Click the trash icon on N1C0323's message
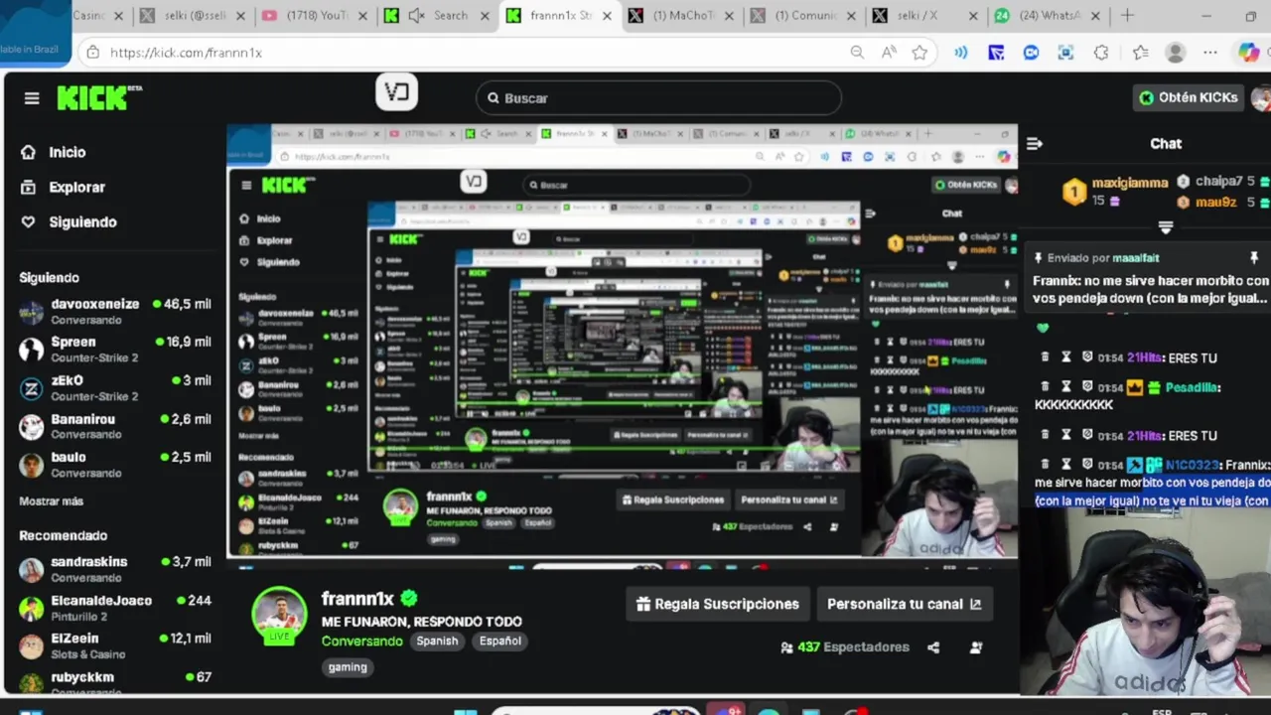 [x=1045, y=464]
